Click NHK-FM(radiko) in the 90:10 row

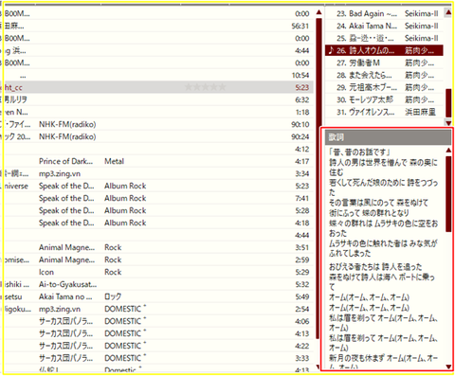67,124
